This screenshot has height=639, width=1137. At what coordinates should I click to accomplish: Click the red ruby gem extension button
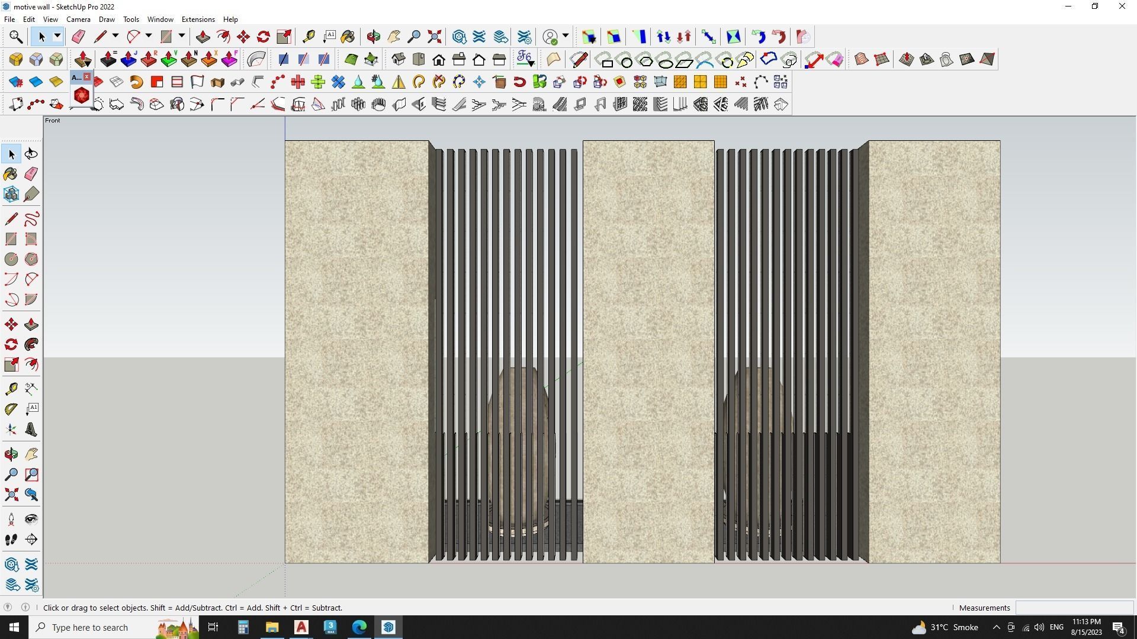(81, 95)
